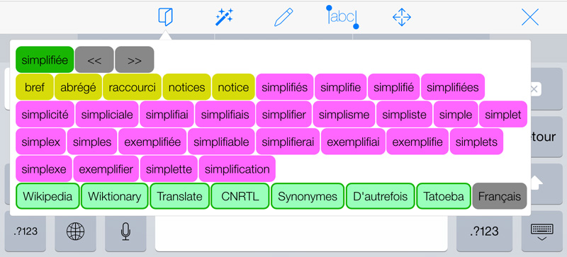Tap the word 'simplifiable'
This screenshot has height=257, width=567.
pyautogui.click(x=221, y=142)
